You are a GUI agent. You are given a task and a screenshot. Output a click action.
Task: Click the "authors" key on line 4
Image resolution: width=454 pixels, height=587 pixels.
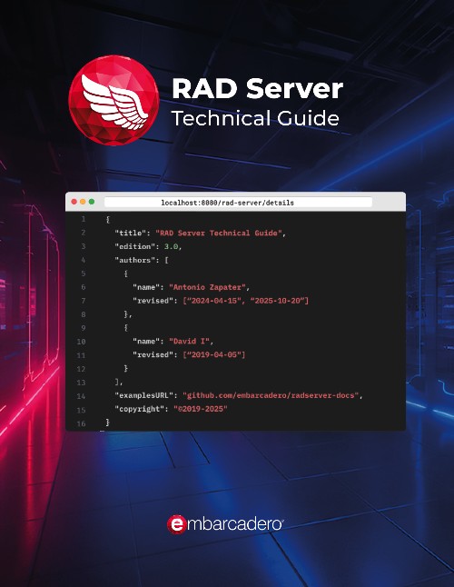click(137, 260)
